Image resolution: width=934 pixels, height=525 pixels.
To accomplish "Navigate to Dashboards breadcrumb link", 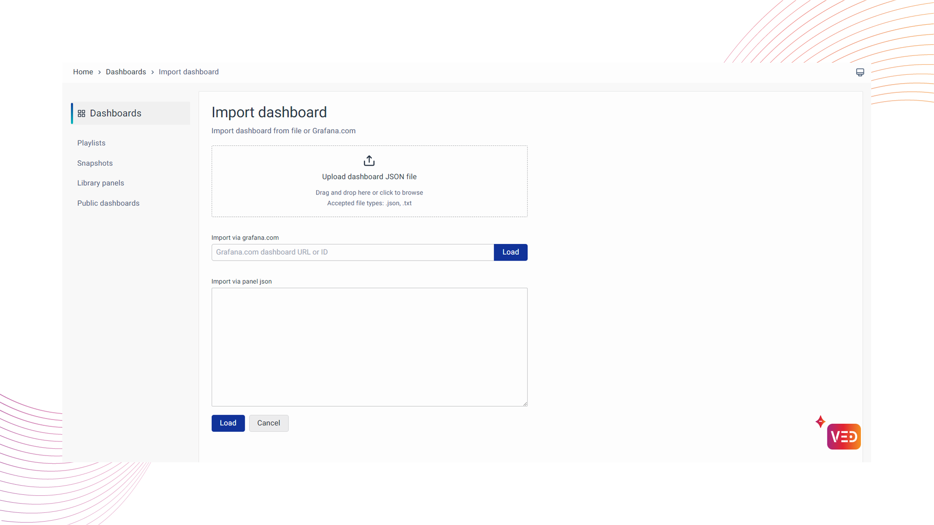I will pos(126,72).
